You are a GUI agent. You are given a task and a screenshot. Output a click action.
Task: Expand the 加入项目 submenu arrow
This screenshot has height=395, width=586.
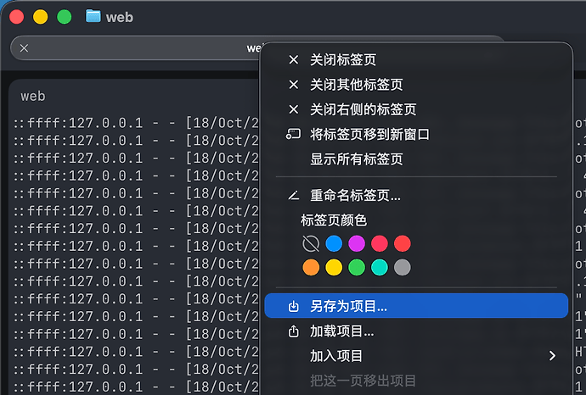point(552,355)
